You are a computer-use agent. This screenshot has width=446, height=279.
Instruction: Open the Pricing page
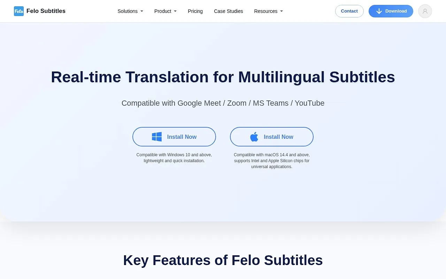(195, 11)
